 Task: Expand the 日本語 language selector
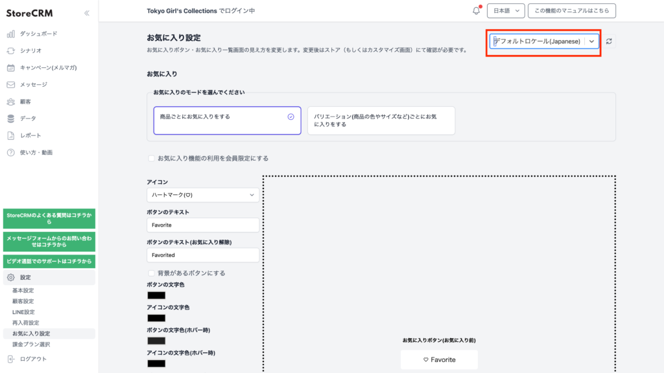(x=505, y=11)
